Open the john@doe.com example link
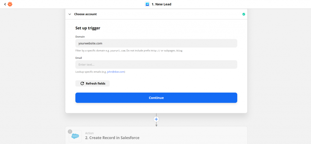The width and height of the screenshot is (311, 144). [x=116, y=72]
